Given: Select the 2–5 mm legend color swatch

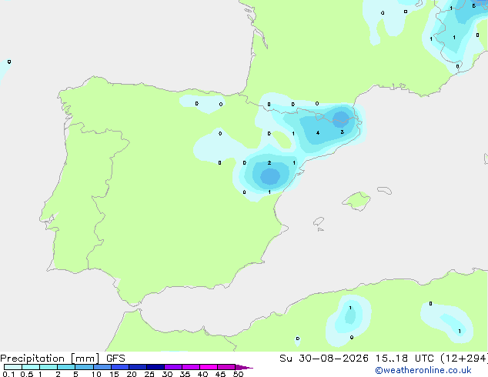Looking at the screenshot, I should [x=66, y=367].
